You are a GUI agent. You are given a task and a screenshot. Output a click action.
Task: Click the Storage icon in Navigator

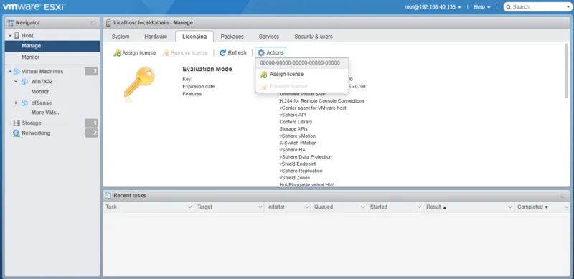pyautogui.click(x=17, y=123)
